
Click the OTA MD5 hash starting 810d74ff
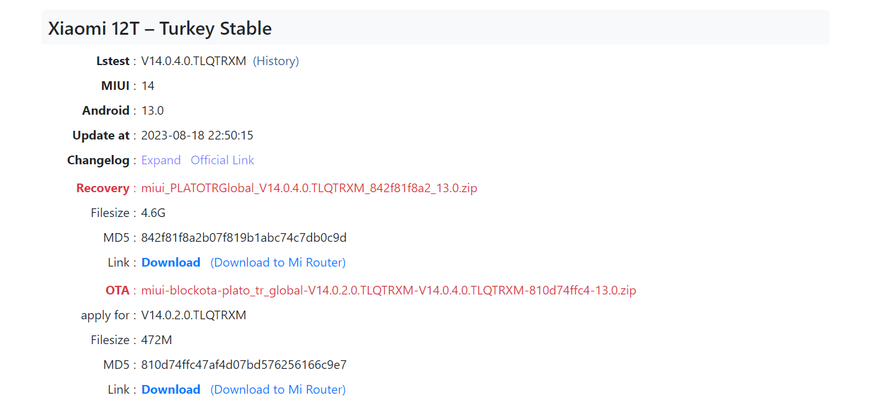[x=244, y=365]
